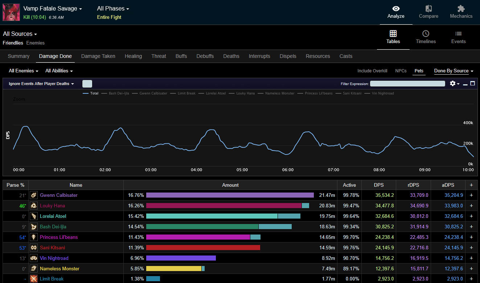Open the Buffs tab
480x283 pixels.
point(181,56)
